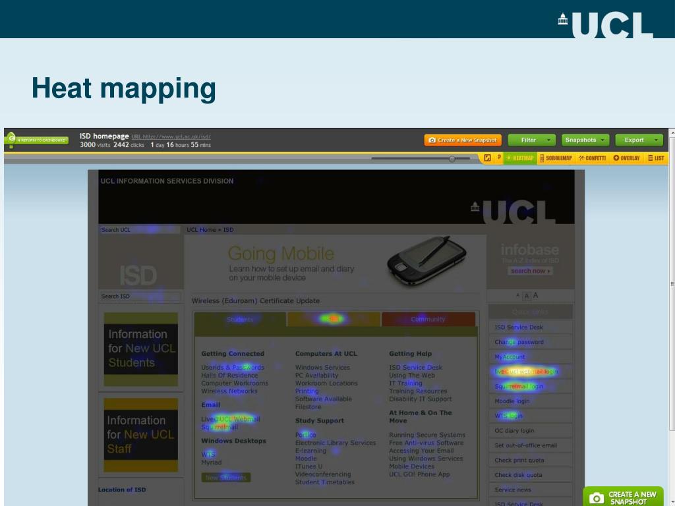This screenshot has width=675, height=506.
Task: Click Moodle login quick link
Action: coord(531,401)
